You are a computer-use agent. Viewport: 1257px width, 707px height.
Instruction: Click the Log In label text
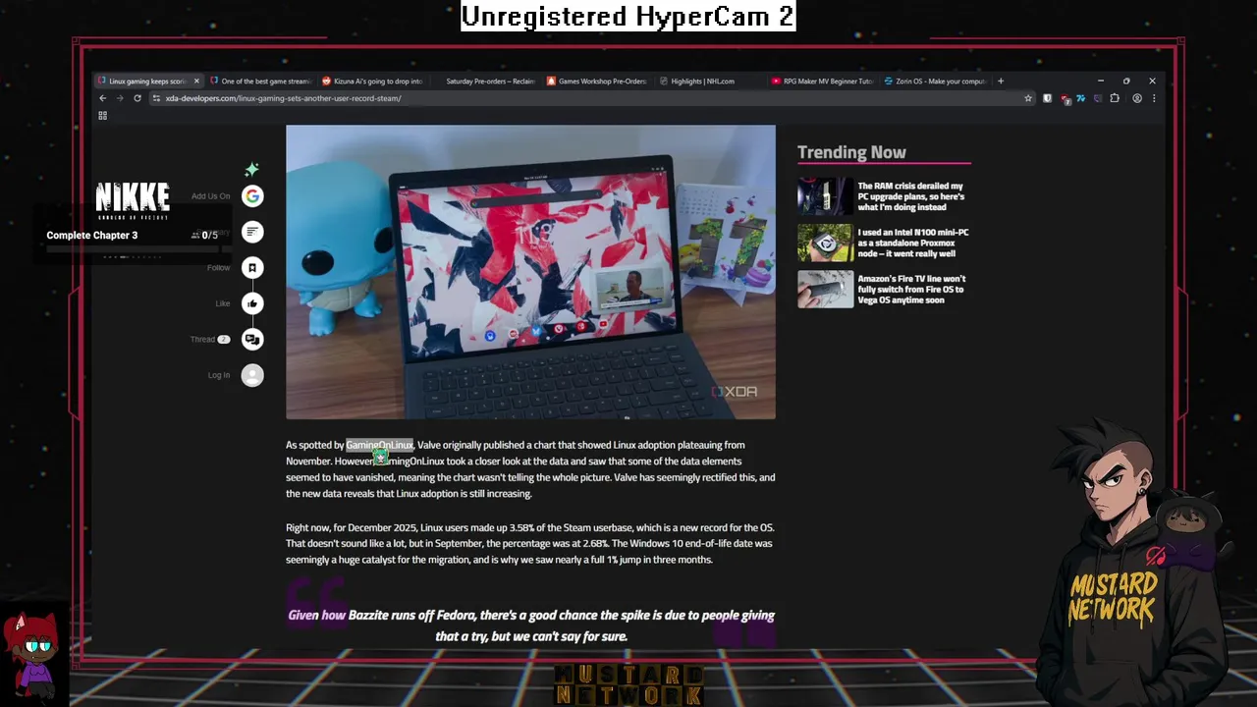click(x=219, y=375)
